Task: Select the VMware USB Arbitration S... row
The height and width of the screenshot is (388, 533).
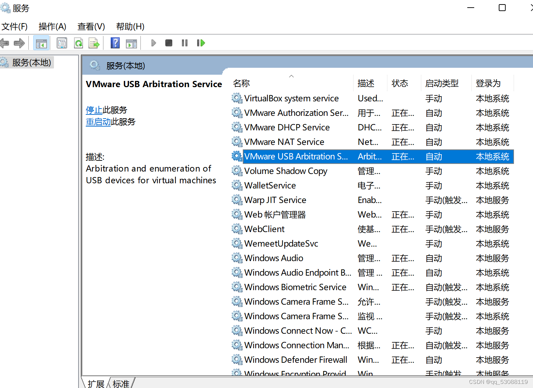Action: [373, 157]
